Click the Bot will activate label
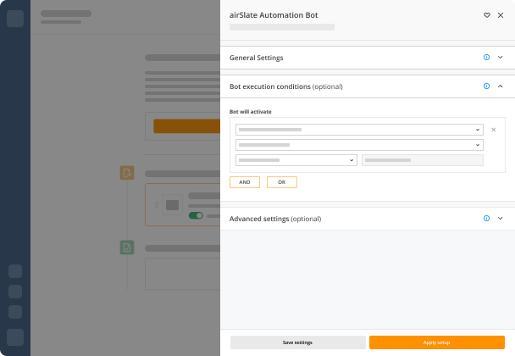This screenshot has height=356, width=515. point(250,112)
